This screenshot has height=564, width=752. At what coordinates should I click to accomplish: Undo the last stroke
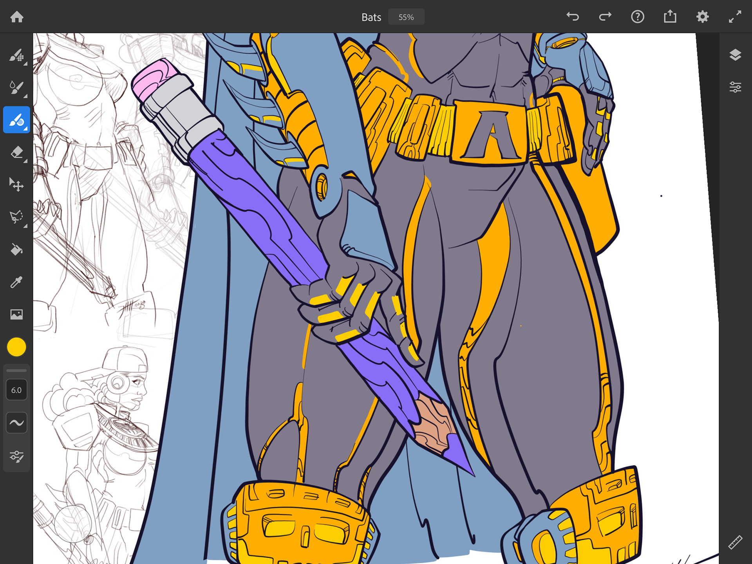573,17
